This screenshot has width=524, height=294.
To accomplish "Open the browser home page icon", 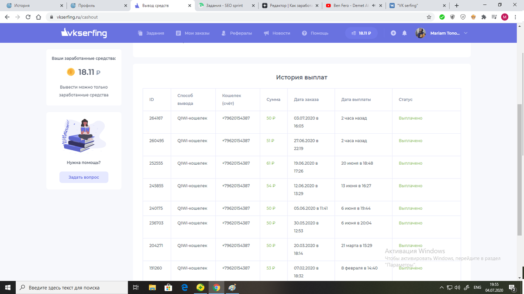I will (x=38, y=17).
